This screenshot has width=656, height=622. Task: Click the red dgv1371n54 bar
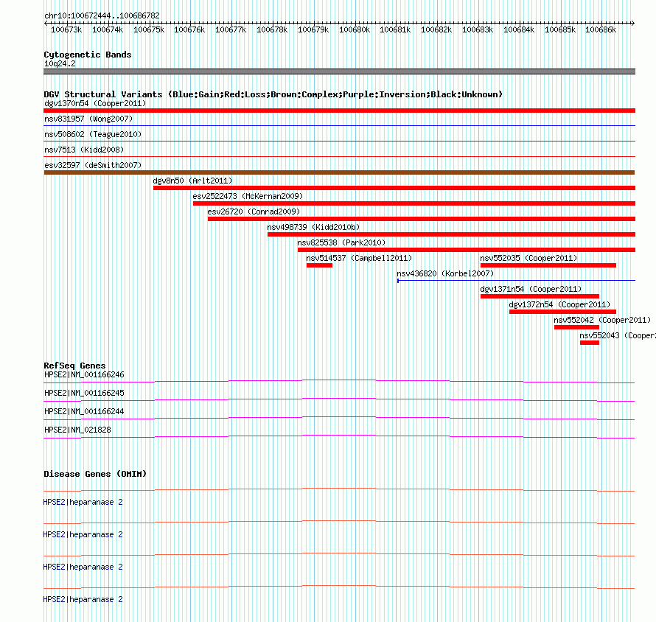(x=540, y=296)
